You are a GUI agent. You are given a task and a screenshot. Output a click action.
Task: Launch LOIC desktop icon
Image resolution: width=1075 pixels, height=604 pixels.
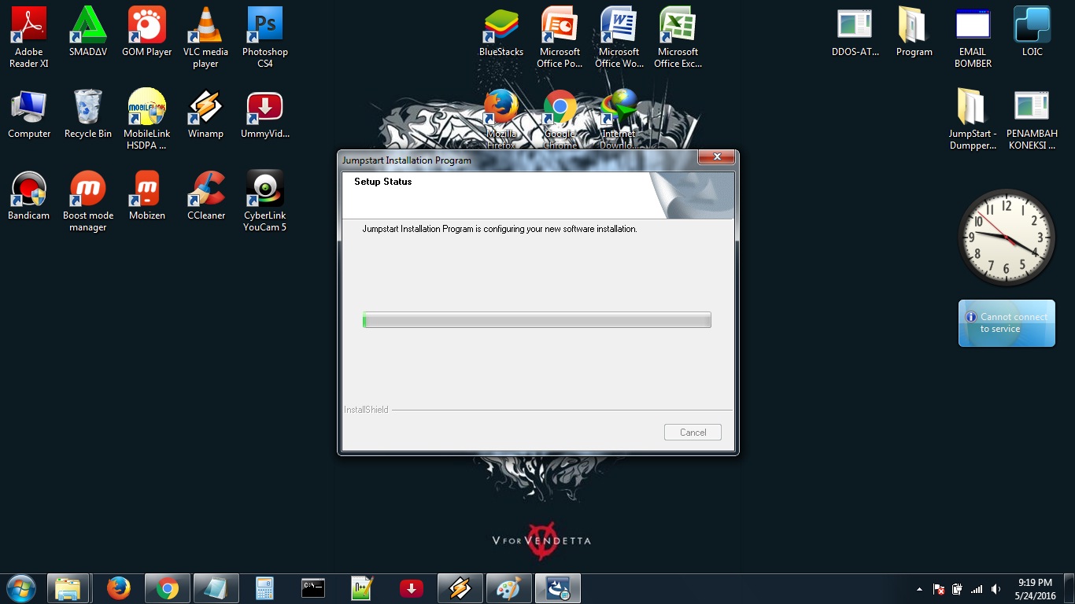coord(1033,31)
